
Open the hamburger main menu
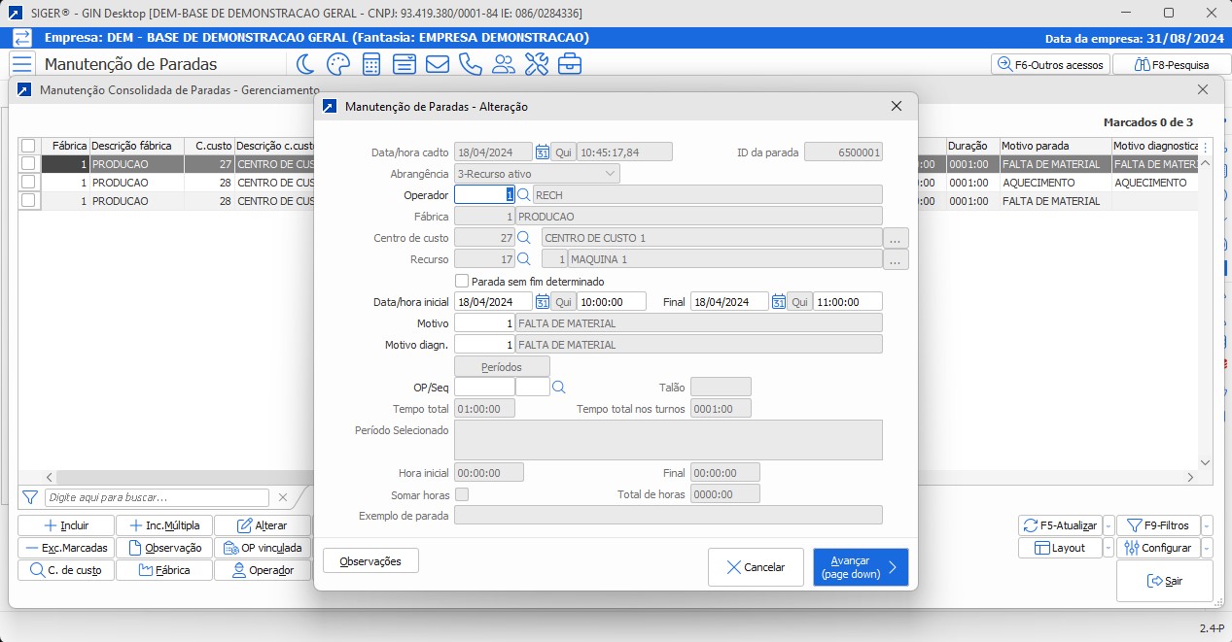pyautogui.click(x=21, y=64)
